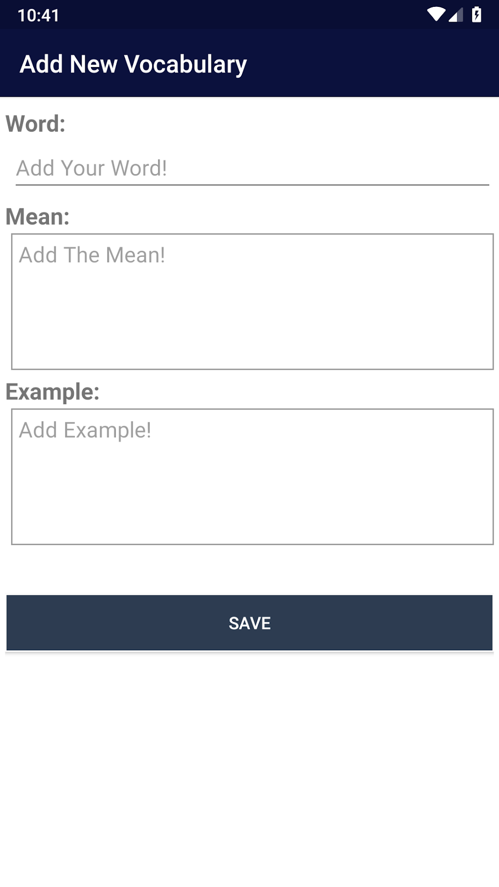Save the new vocabulary entry
The image size is (499, 887).
pos(249,623)
